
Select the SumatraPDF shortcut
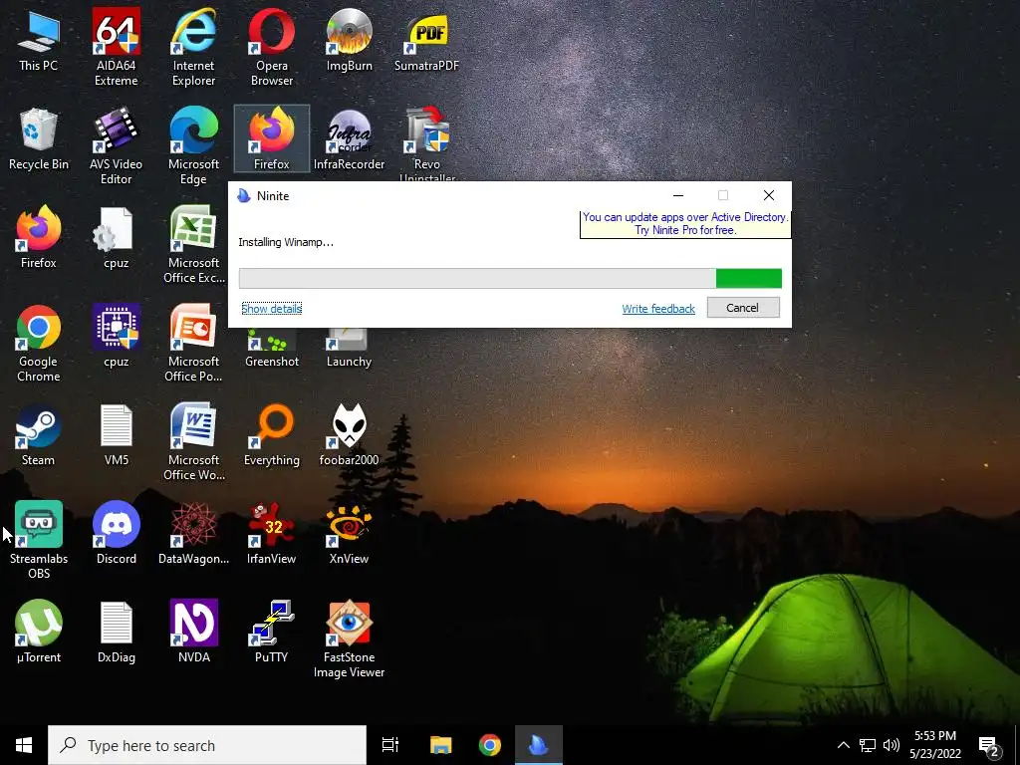click(426, 42)
